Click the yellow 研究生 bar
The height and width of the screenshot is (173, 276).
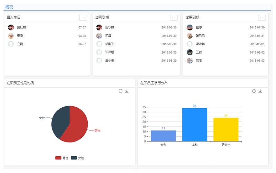click(226, 129)
